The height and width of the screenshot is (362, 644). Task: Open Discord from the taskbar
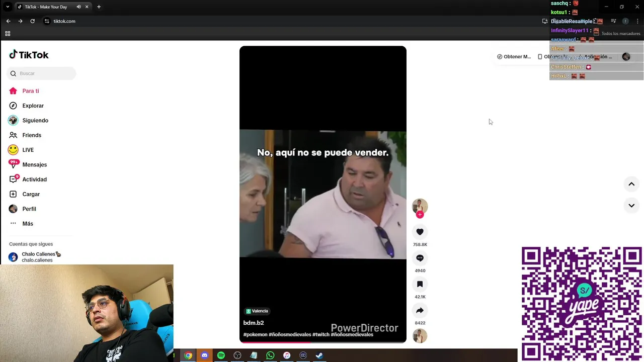tap(204, 355)
